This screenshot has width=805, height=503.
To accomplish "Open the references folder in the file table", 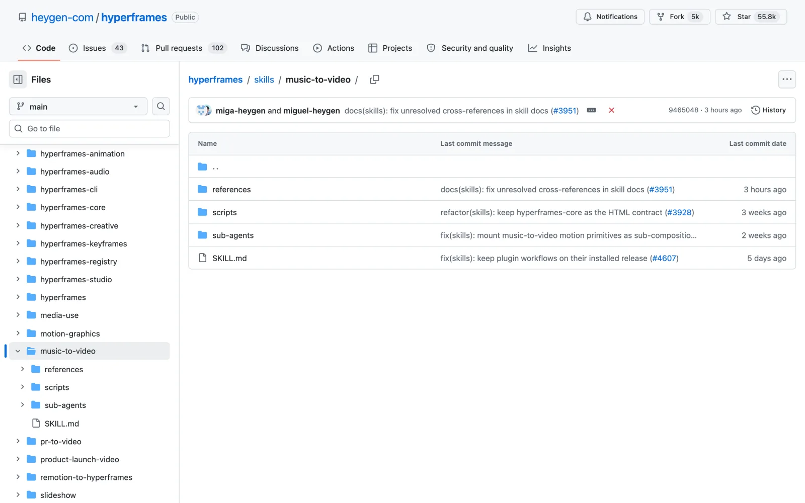I will pyautogui.click(x=231, y=190).
